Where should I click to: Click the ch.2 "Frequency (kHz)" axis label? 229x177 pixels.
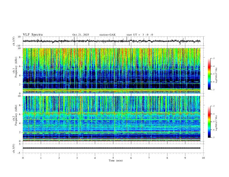pyautogui.click(x=16, y=115)
